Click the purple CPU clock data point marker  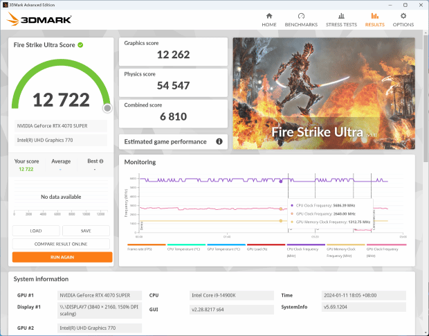(x=281, y=182)
